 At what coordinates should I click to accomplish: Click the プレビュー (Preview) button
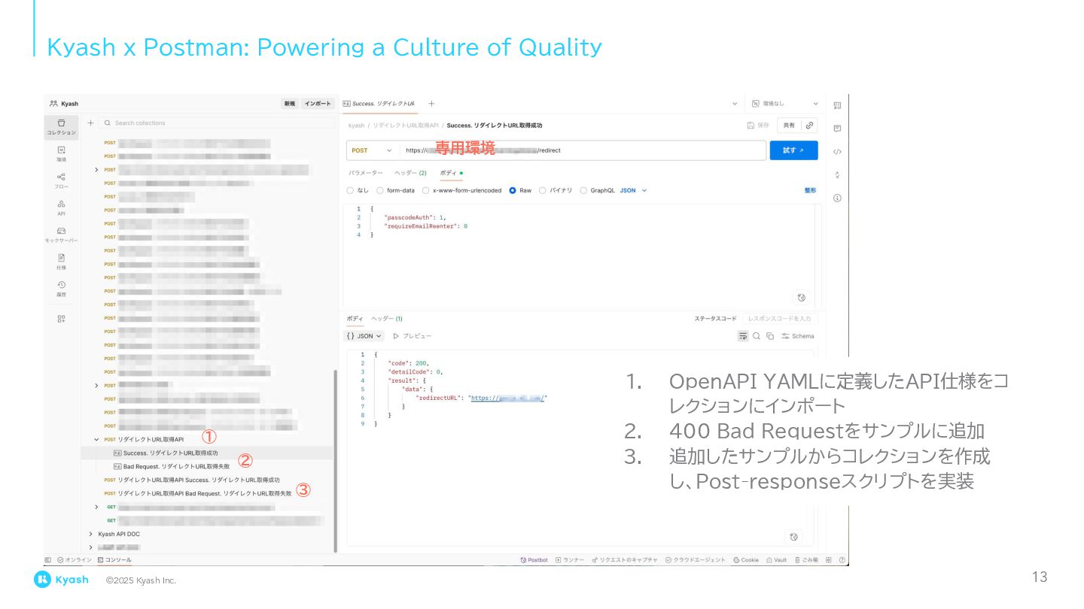tap(413, 336)
